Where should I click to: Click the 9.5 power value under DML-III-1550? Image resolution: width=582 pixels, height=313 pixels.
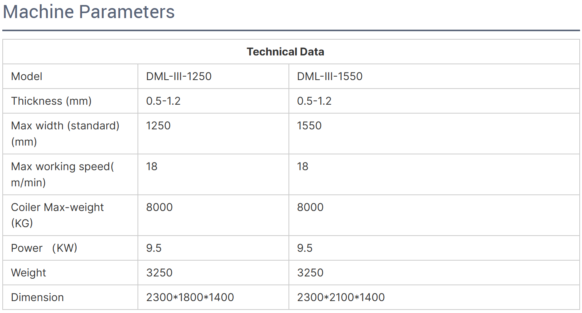305,248
